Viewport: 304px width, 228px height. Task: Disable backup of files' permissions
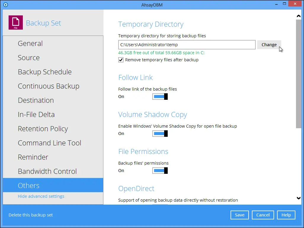(x=160, y=170)
